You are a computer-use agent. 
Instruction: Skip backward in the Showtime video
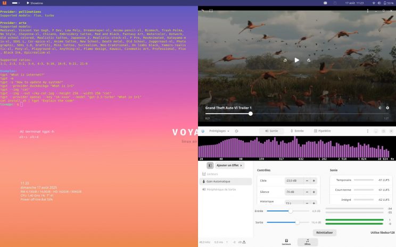coord(285,60)
